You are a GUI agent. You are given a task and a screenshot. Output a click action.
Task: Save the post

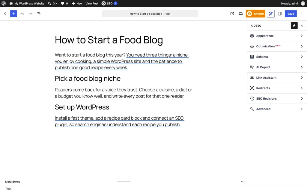pos(291,14)
